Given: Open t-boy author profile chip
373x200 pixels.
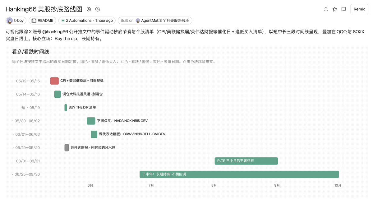Looking at the screenshot, I should tap(16, 21).
